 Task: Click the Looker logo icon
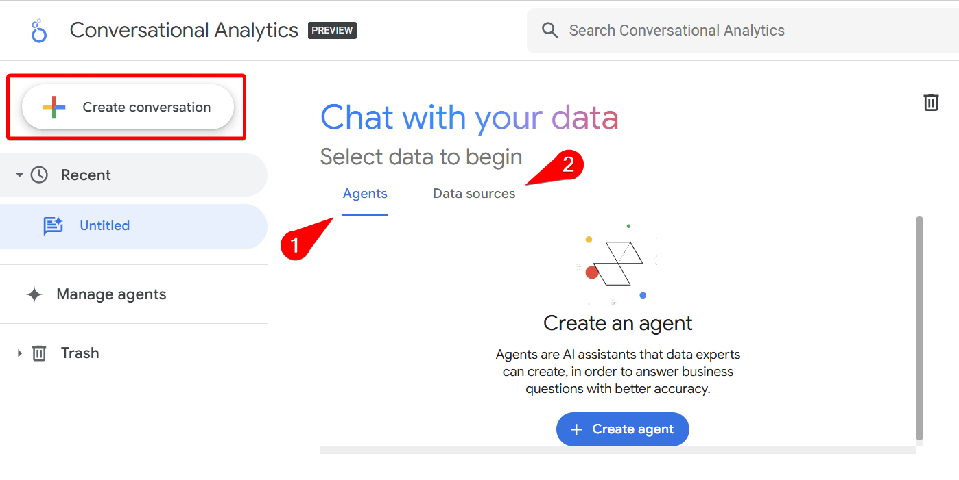tap(39, 31)
